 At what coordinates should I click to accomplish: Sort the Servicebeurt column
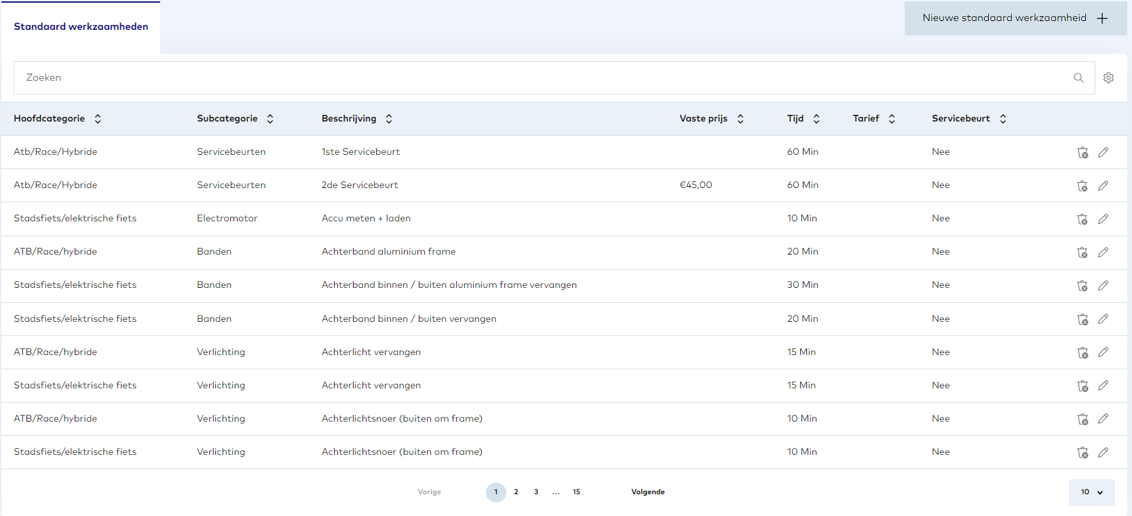point(1003,119)
